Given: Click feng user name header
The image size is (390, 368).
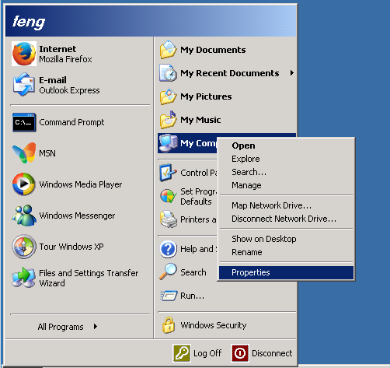Looking at the screenshot, I should pyautogui.click(x=29, y=22).
